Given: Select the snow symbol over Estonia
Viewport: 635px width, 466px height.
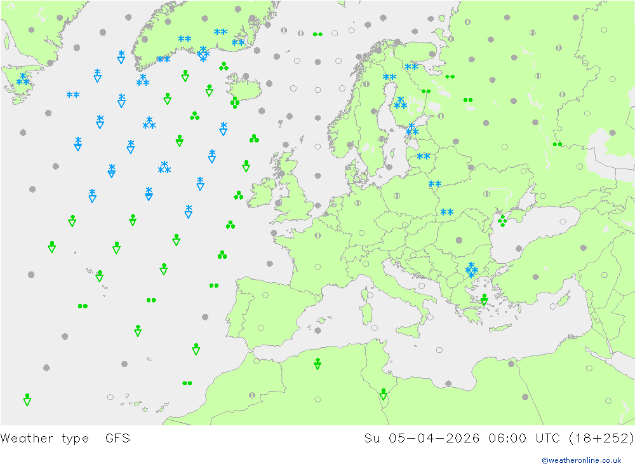Looking at the screenshot, I should (412, 130).
